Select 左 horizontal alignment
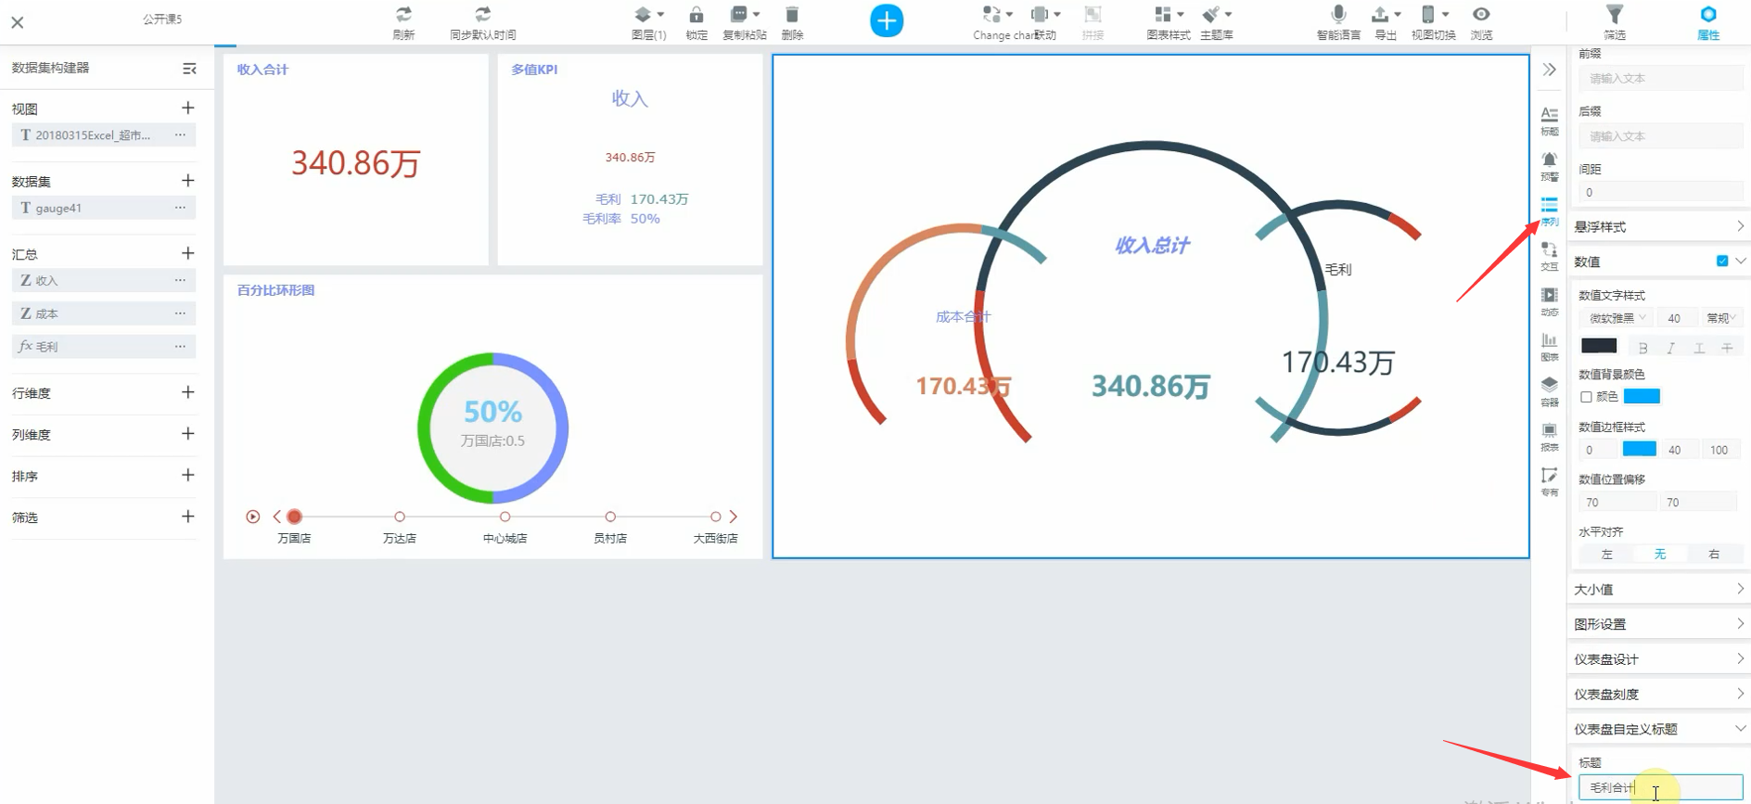Image resolution: width=1751 pixels, height=804 pixels. pos(1606,555)
